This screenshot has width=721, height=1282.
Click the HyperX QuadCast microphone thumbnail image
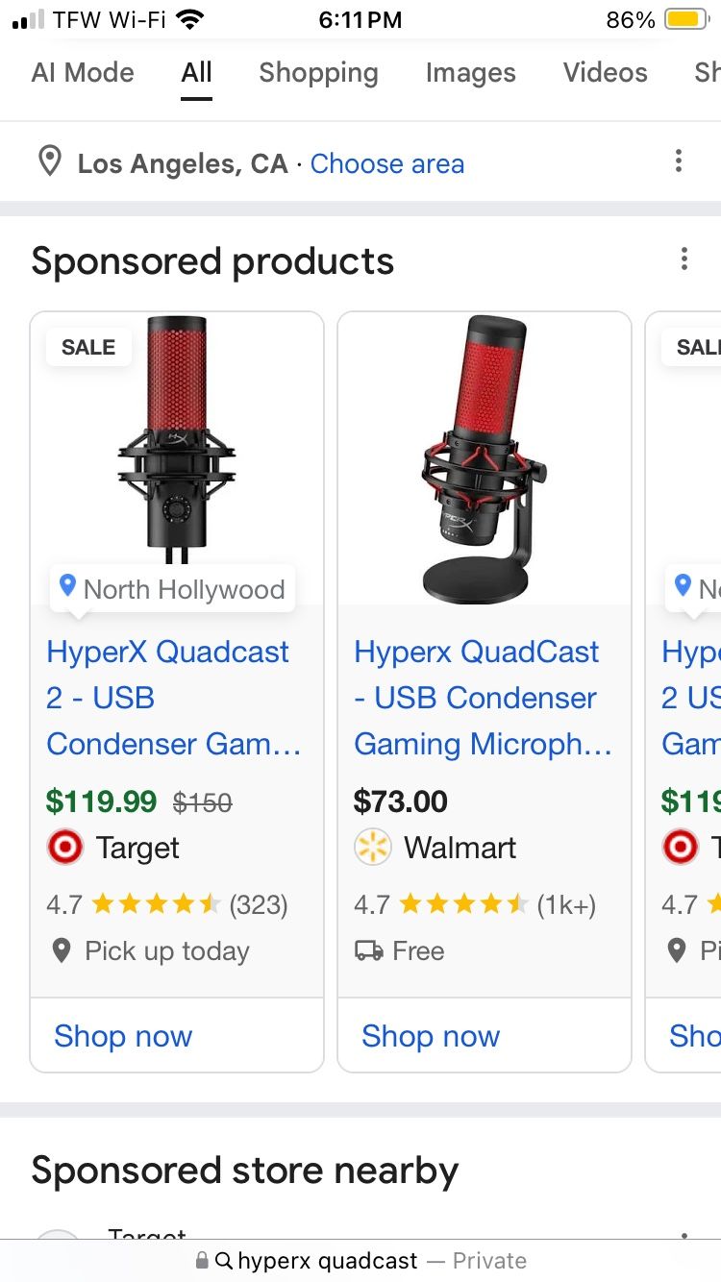tap(484, 452)
